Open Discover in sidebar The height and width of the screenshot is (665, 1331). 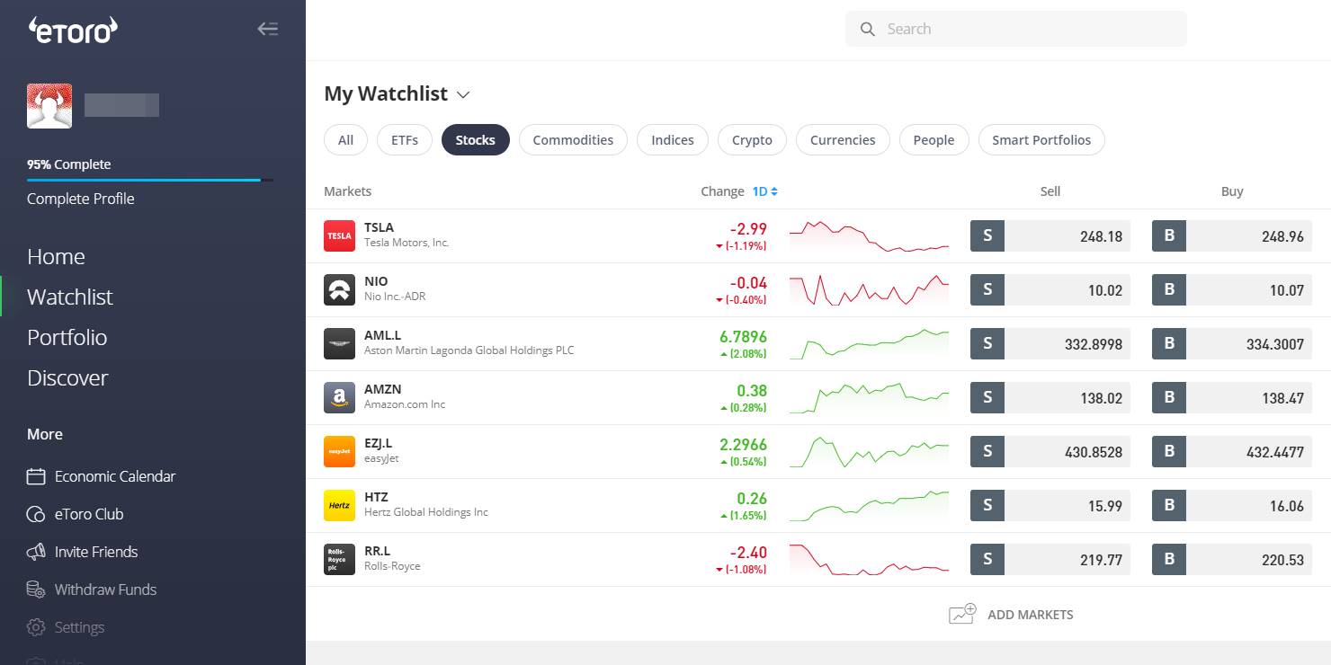[67, 378]
